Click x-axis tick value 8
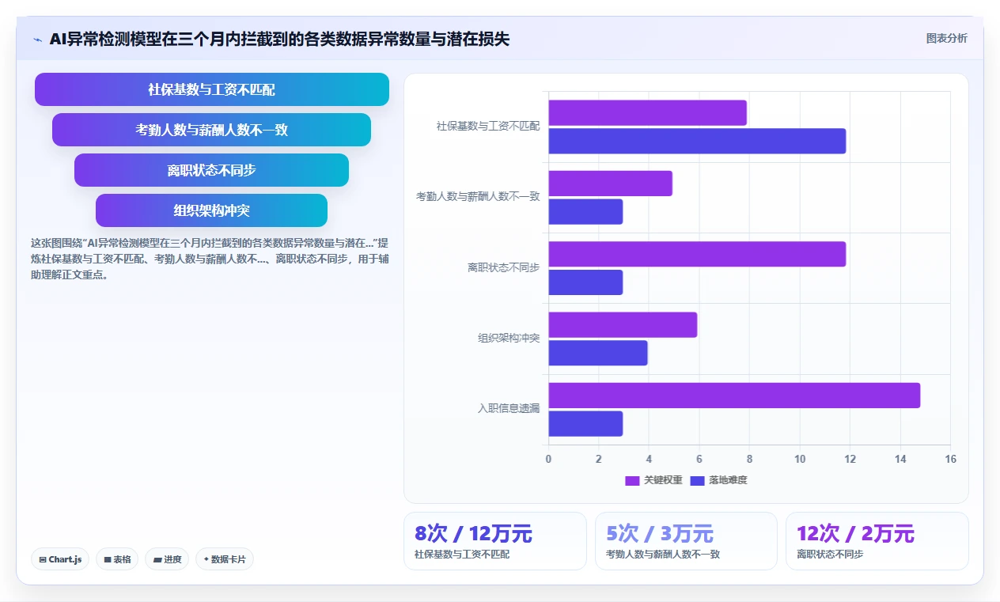Image resolution: width=1000 pixels, height=602 pixels. click(749, 459)
